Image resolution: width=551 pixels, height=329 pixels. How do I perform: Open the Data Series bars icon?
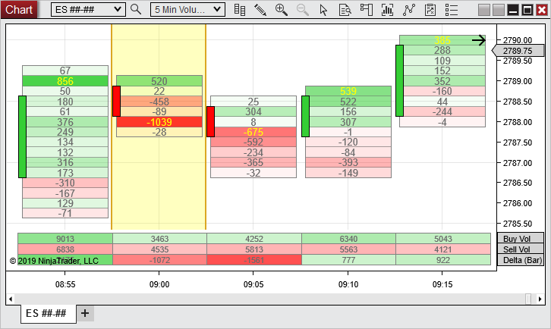click(x=240, y=9)
